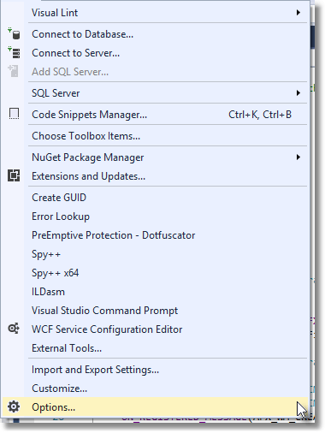Open the Visual Lint menu entry
Viewport: 325px width, 433px height.
coord(155,13)
